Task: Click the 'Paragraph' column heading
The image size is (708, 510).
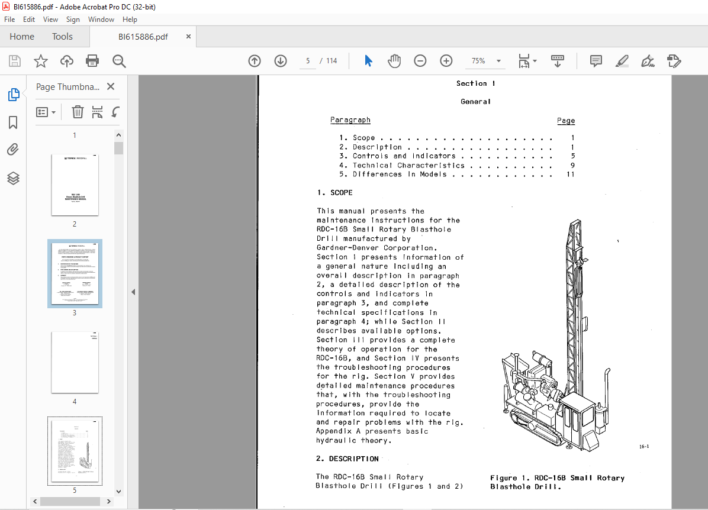Action: click(350, 120)
